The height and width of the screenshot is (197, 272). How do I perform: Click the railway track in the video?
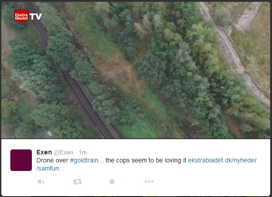pyautogui.click(x=83, y=97)
